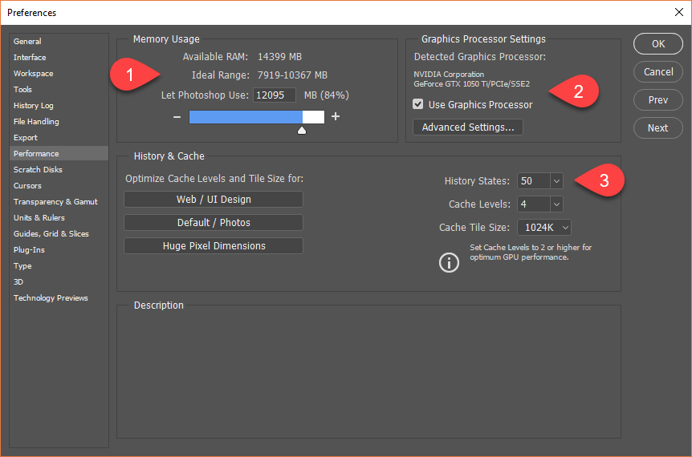Screen dimensions: 692x457
Task: Optimize cache for Web / UI Design
Action: pos(214,199)
